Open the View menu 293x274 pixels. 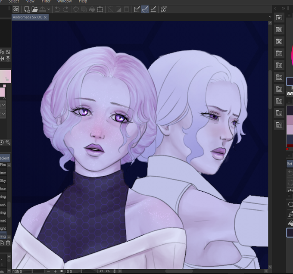(30, 1)
